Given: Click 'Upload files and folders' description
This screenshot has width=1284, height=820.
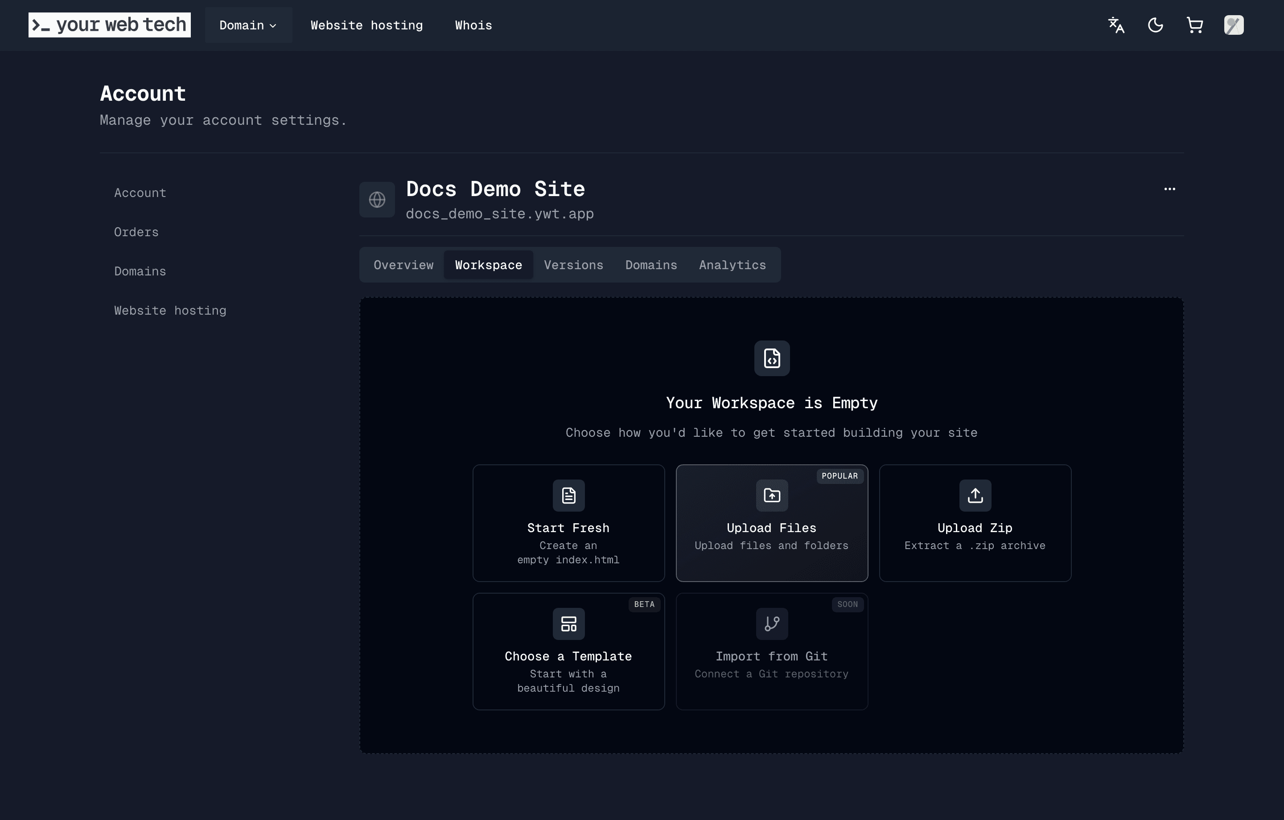Looking at the screenshot, I should tap(772, 545).
